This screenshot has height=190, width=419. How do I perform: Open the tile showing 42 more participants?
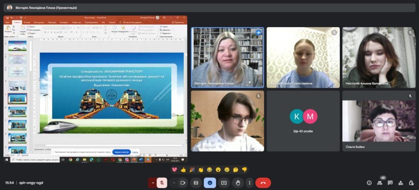click(x=304, y=121)
